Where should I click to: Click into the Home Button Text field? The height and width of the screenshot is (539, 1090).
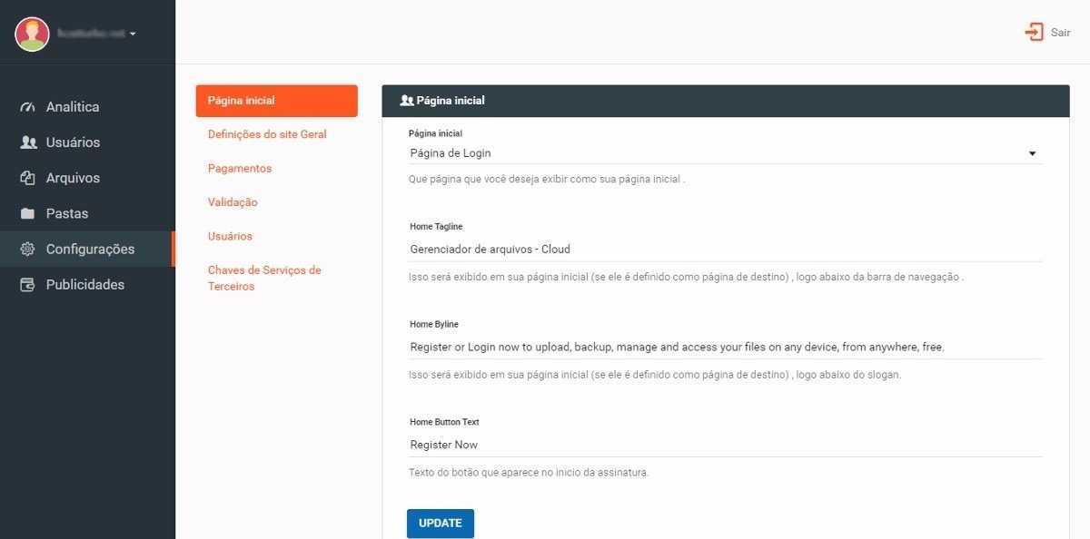click(x=725, y=445)
